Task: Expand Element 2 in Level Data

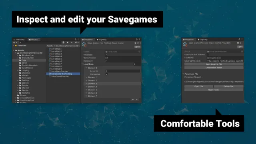Action: point(87,80)
